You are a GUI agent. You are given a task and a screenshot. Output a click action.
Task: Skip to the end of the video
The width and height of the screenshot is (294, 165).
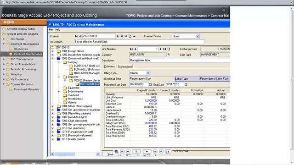tap(161, 151)
